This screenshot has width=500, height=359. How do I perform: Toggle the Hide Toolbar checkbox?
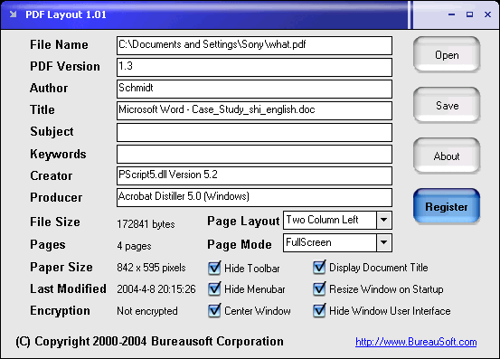pyautogui.click(x=214, y=268)
